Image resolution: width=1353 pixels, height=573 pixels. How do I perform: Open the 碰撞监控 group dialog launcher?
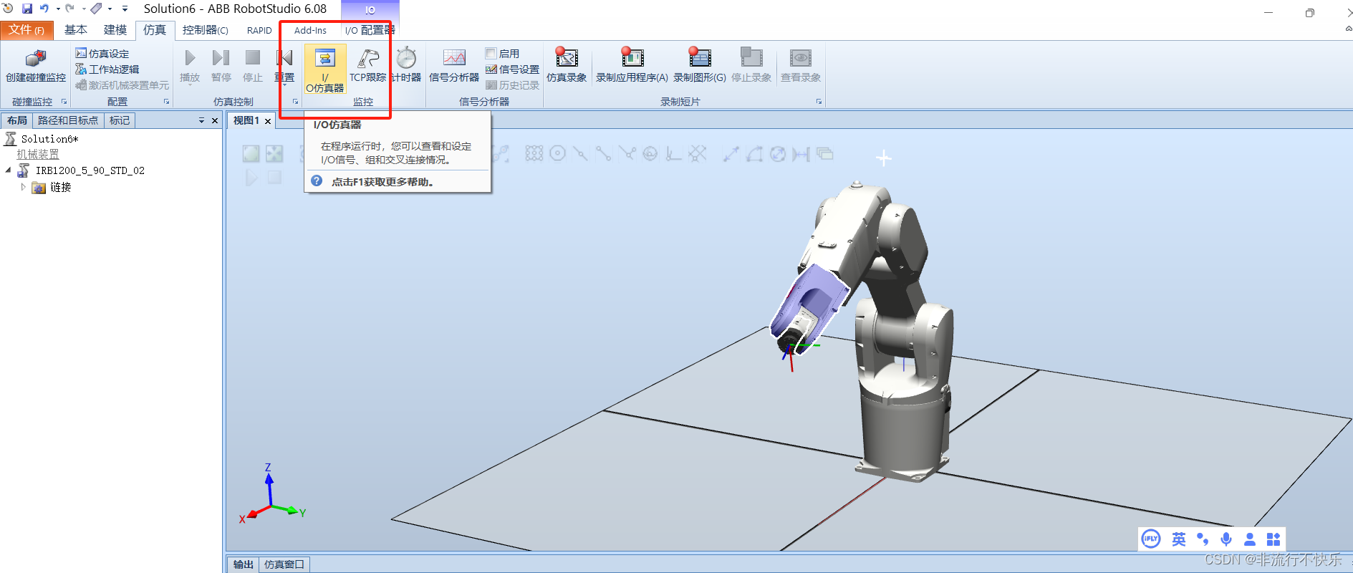(x=64, y=102)
